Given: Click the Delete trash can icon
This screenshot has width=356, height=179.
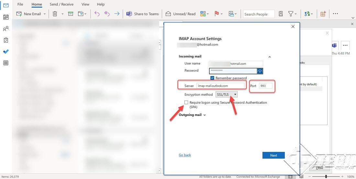Looking at the screenshot, I should pyautogui.click(x=55, y=14).
